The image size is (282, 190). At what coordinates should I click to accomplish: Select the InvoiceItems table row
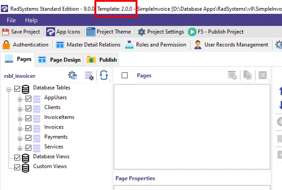59,117
